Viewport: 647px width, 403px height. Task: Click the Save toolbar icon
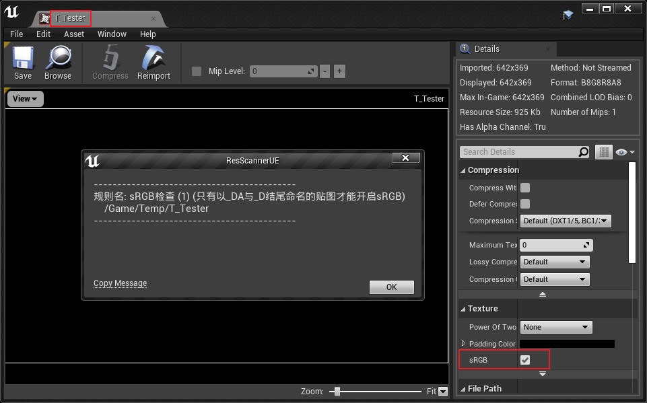[23, 59]
